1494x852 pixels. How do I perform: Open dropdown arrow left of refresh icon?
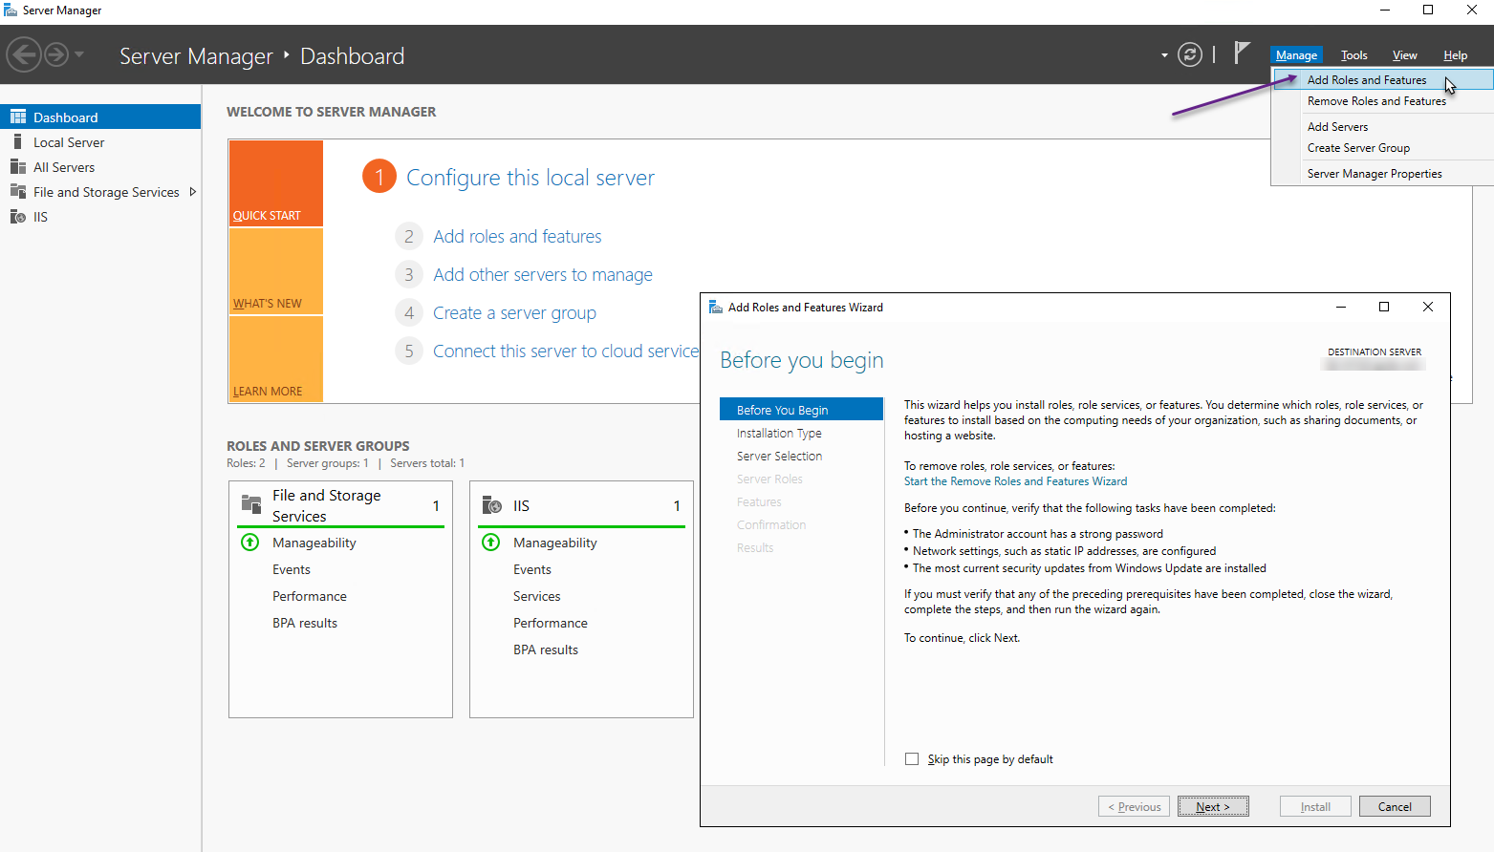click(1164, 55)
